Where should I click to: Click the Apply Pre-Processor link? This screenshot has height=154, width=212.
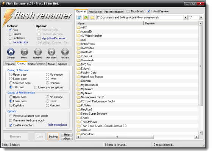54,39
